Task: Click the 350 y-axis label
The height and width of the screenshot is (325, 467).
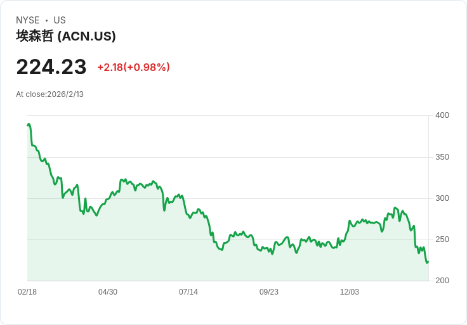Action: point(442,157)
